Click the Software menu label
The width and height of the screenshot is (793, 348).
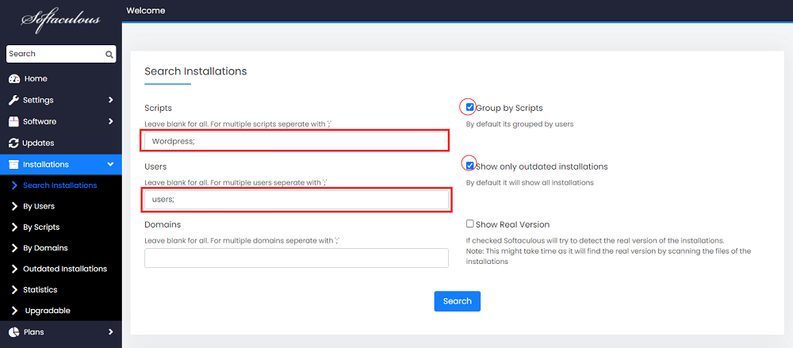point(40,121)
